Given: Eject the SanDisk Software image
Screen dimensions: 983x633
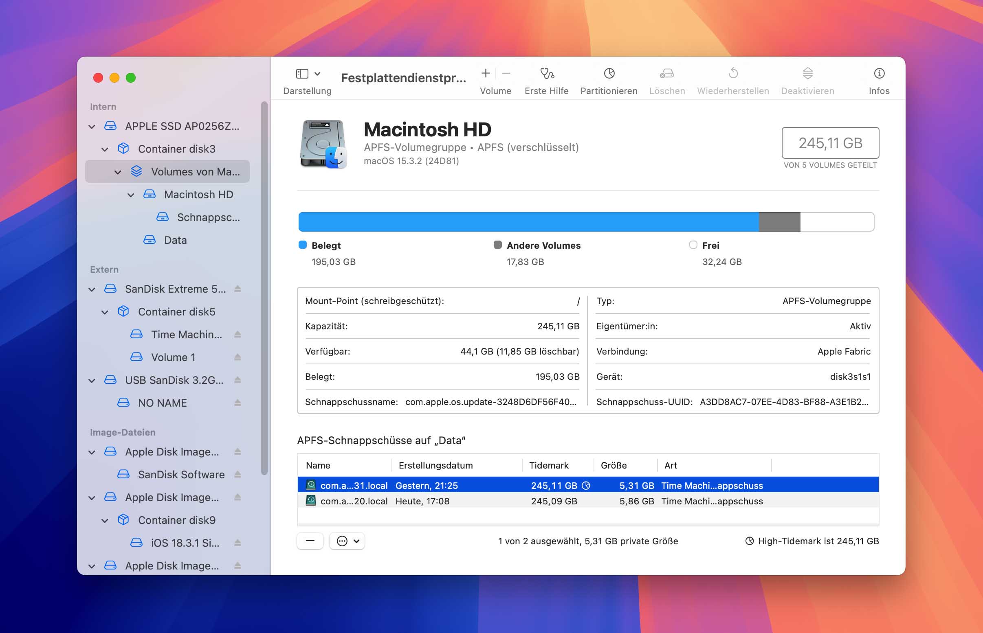Looking at the screenshot, I should point(238,474).
